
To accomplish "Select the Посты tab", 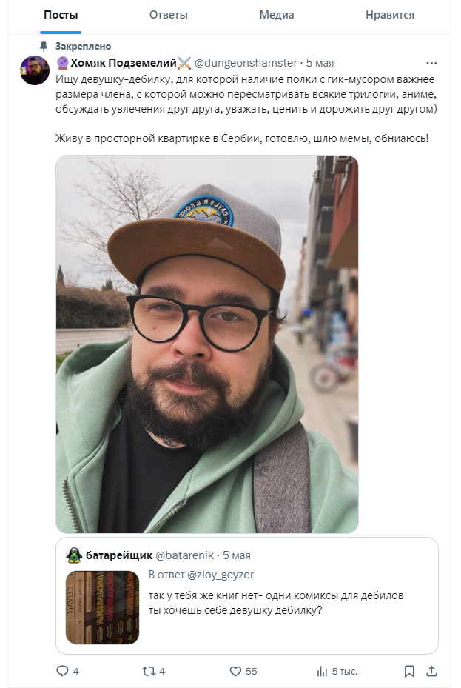I will [61, 15].
